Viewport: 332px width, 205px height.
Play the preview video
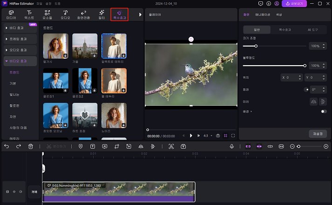point(191,136)
